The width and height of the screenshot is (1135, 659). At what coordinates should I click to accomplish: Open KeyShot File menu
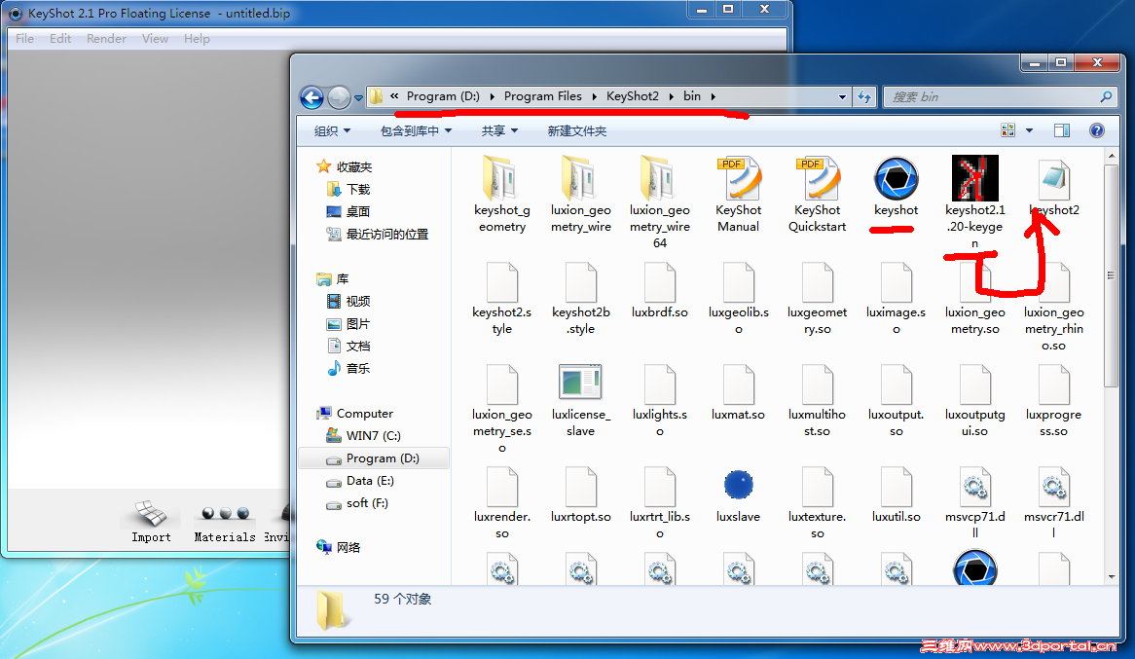[x=24, y=38]
